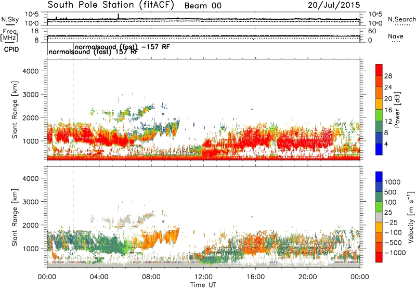Viewport: 416px width, 288px height.
Task: Select the Velocity [m s-1] colorbar title
Action: [x=411, y=217]
